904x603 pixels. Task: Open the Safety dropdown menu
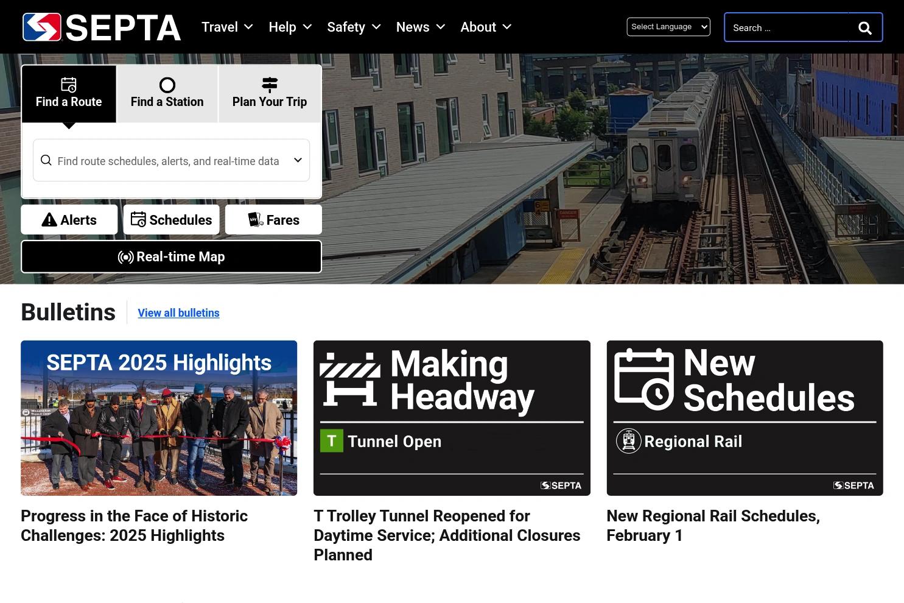coord(354,27)
